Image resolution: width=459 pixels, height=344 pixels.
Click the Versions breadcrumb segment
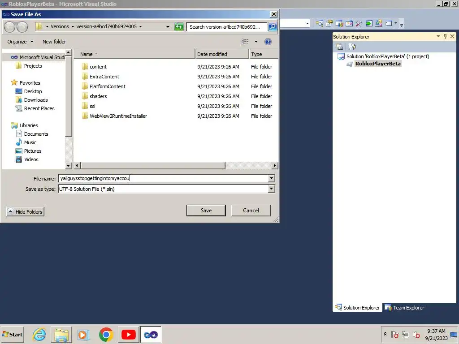point(60,26)
